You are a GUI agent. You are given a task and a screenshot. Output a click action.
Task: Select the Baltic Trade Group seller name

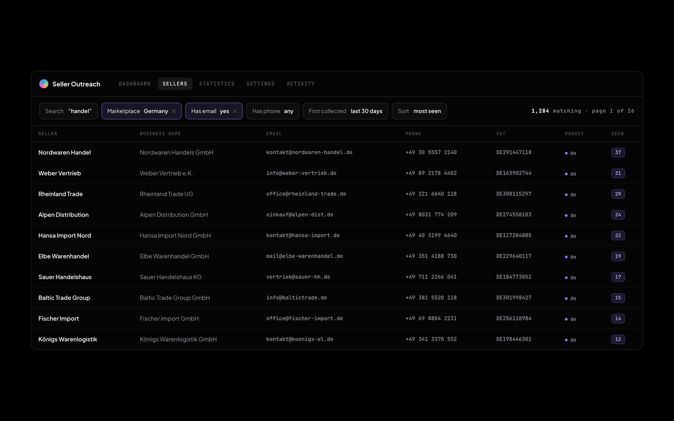click(64, 298)
